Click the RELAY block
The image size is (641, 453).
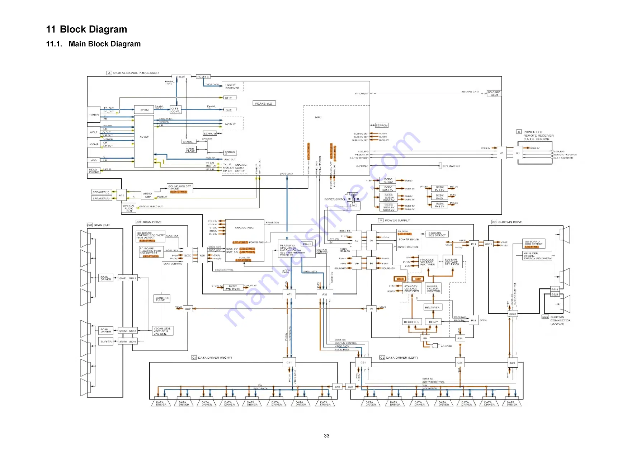pos(433,322)
